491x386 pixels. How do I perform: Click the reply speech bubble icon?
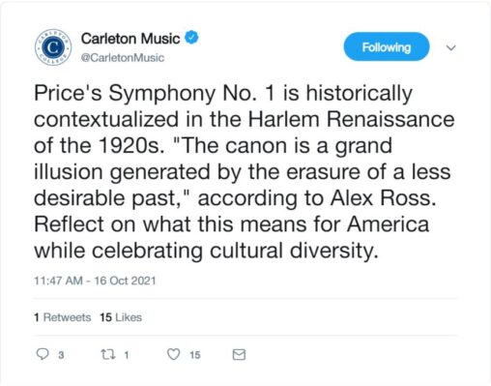tap(43, 354)
